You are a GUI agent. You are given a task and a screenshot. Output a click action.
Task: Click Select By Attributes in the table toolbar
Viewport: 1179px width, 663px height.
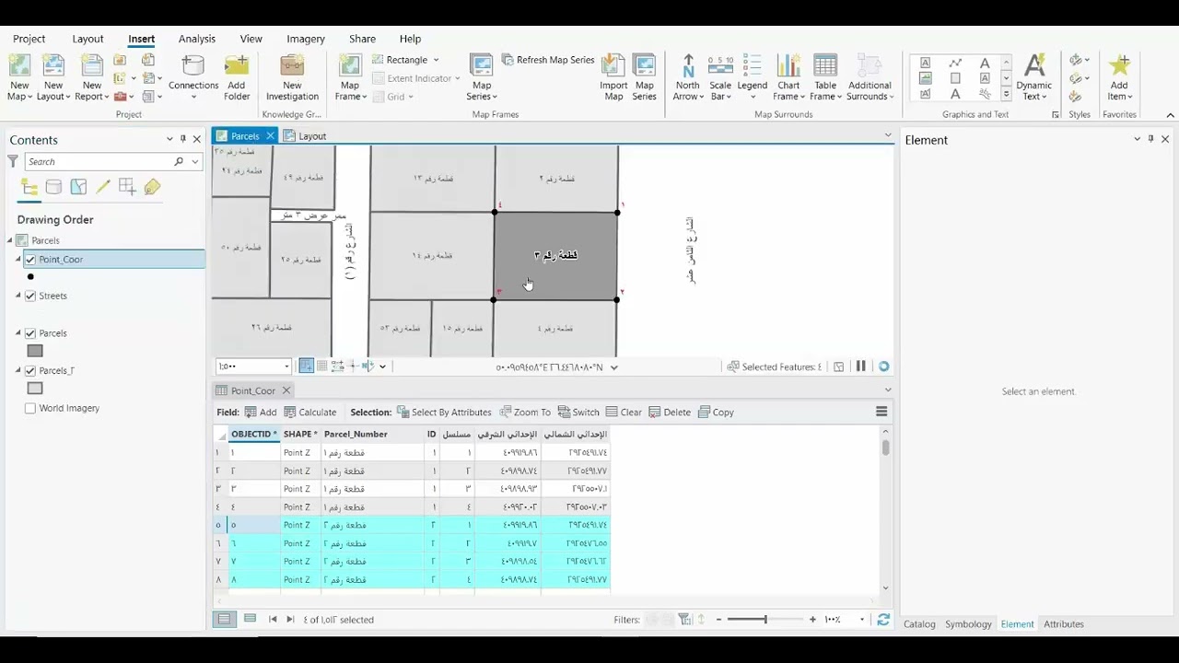444,413
